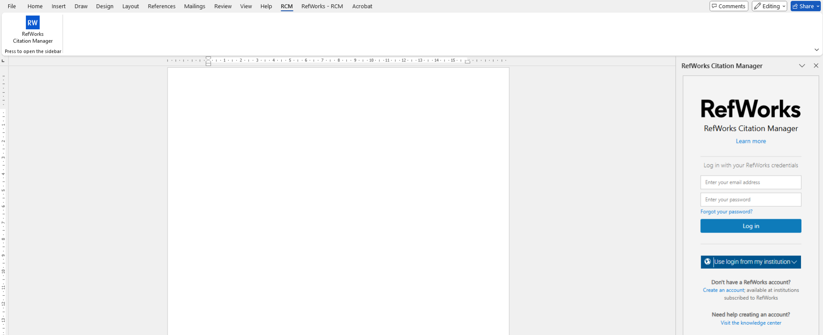Switch to the Insert tab
Image resolution: width=823 pixels, height=335 pixels.
59,6
